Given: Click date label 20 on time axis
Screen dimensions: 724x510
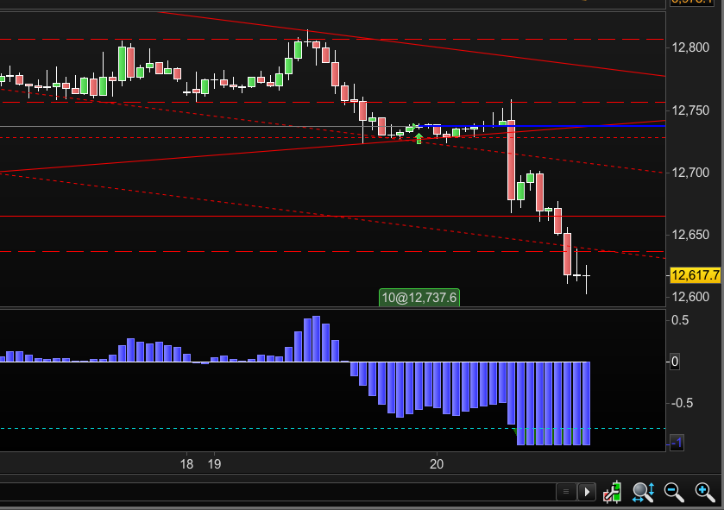Looking at the screenshot, I should [x=437, y=464].
